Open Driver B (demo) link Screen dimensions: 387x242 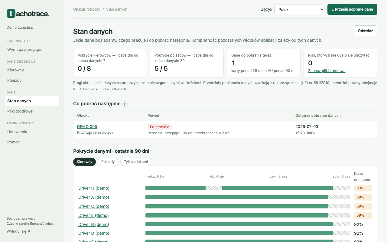(94, 224)
